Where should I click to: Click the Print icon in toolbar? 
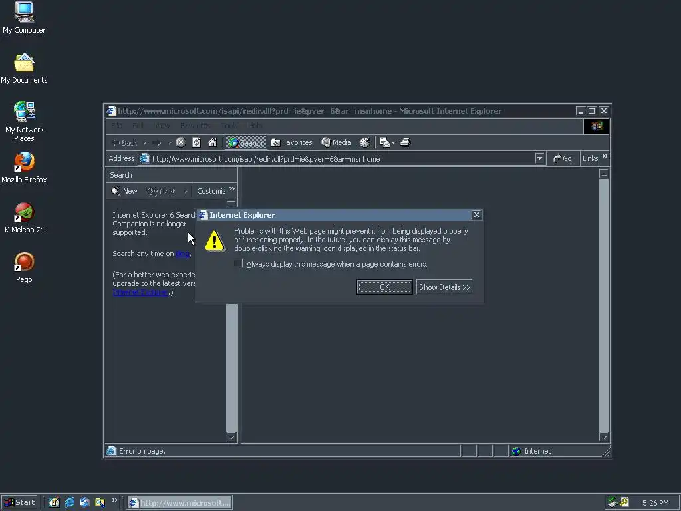tap(405, 142)
